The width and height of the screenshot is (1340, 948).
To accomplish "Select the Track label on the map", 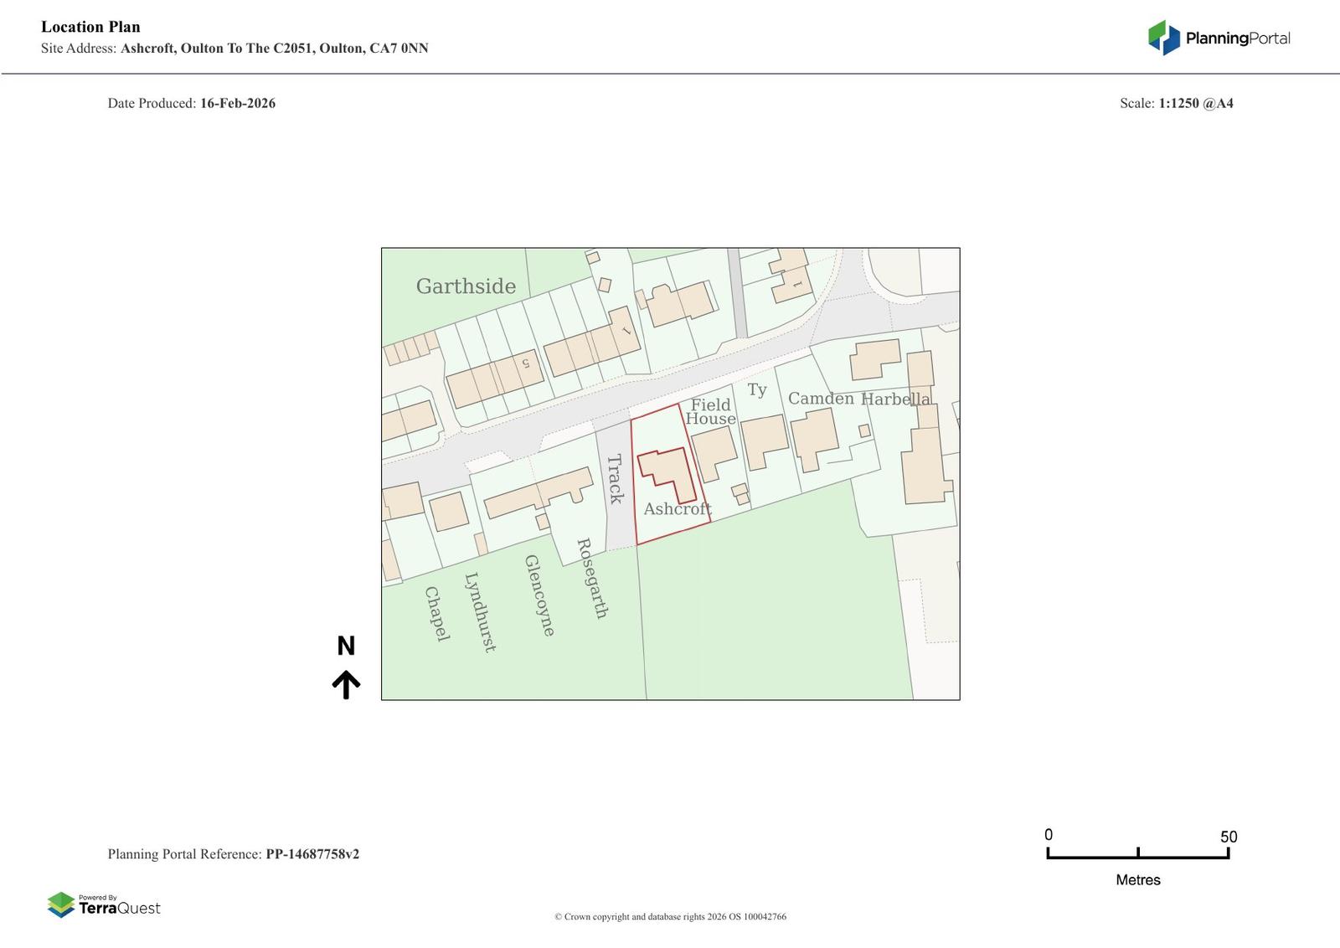I will 616,479.
